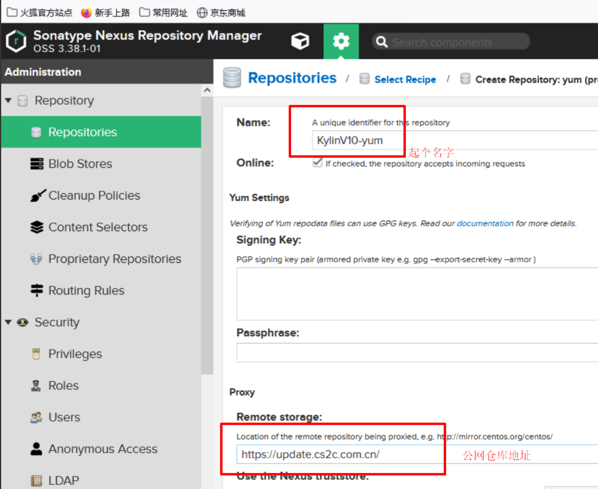
Task: Click the Users icon
Action: 36,417
